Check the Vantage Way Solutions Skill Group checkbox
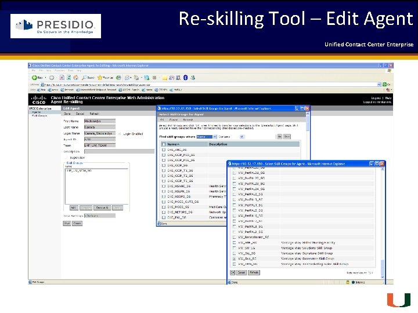 (x=234, y=248)
